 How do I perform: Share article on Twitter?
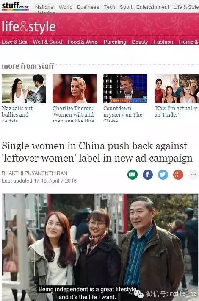pos(163,175)
